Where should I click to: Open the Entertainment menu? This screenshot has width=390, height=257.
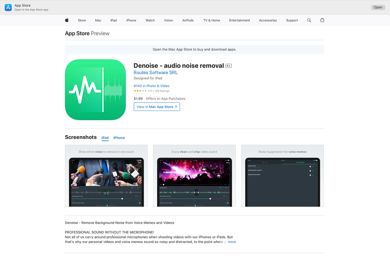[x=240, y=20]
